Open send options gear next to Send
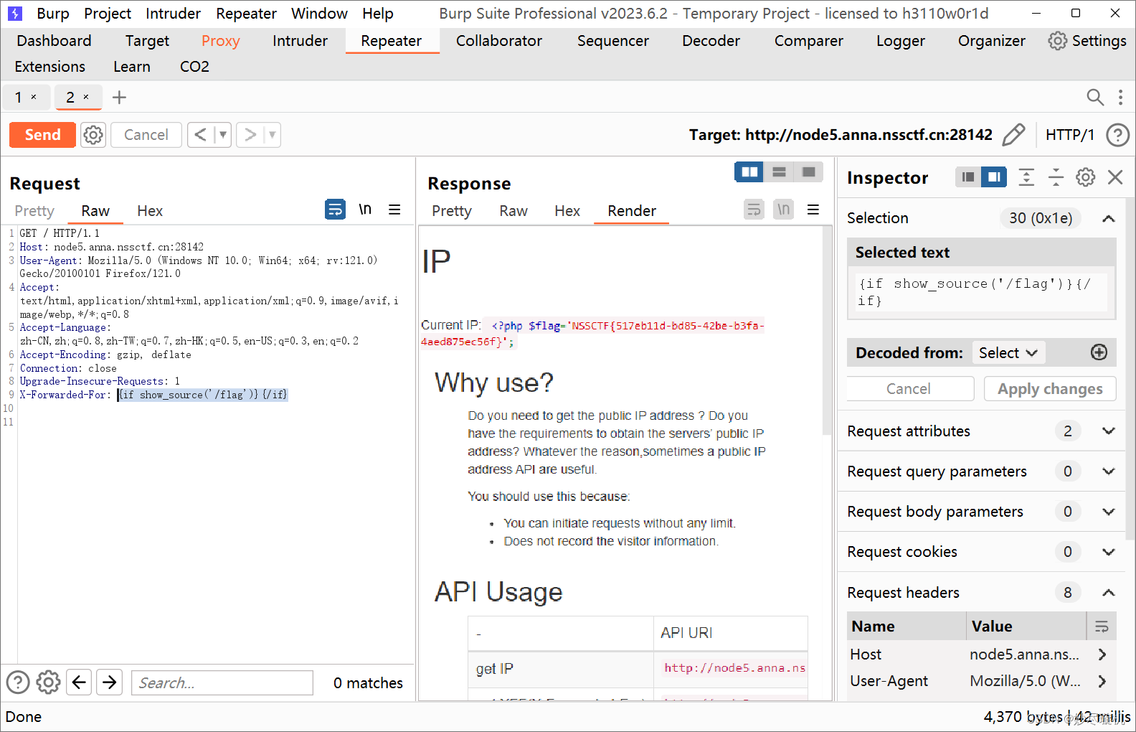This screenshot has height=732, width=1136. tap(93, 135)
